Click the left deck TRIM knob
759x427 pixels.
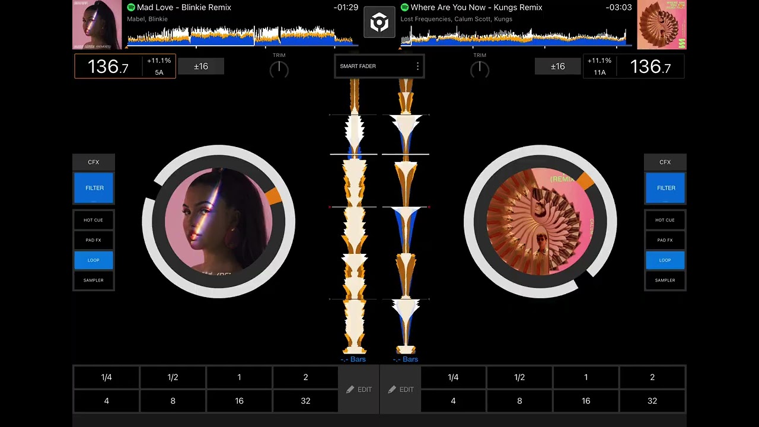coord(279,70)
